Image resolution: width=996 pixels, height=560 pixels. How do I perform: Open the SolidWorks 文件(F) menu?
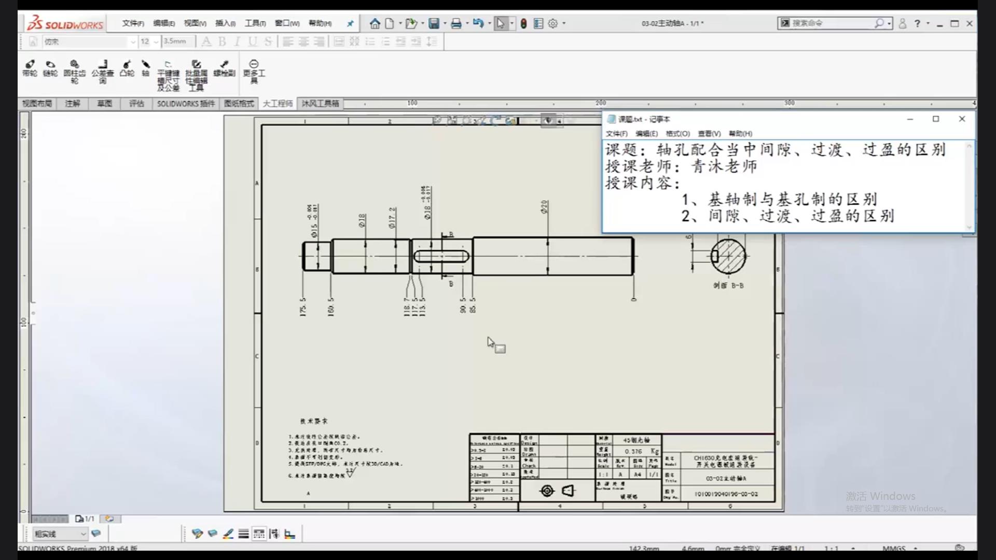(x=133, y=23)
